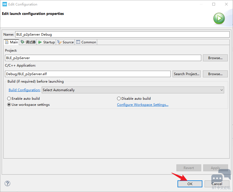The image size is (233, 192).
Task: Click the Apply button
Action: (x=215, y=168)
